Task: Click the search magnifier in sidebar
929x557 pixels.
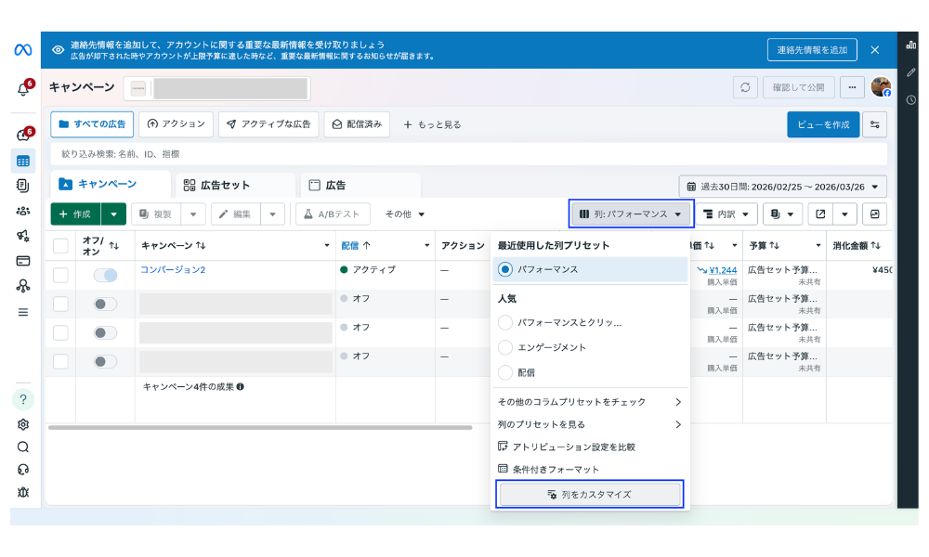Action: pos(23,447)
